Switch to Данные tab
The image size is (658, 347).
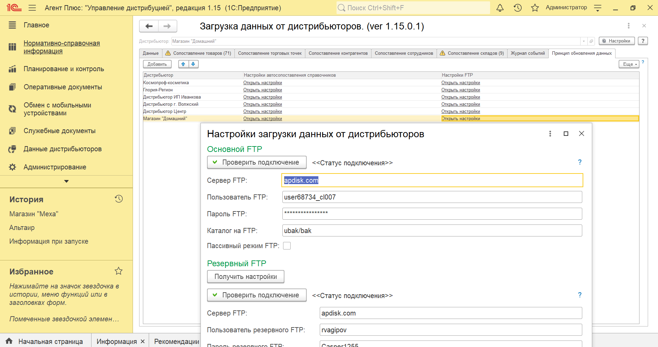(151, 53)
